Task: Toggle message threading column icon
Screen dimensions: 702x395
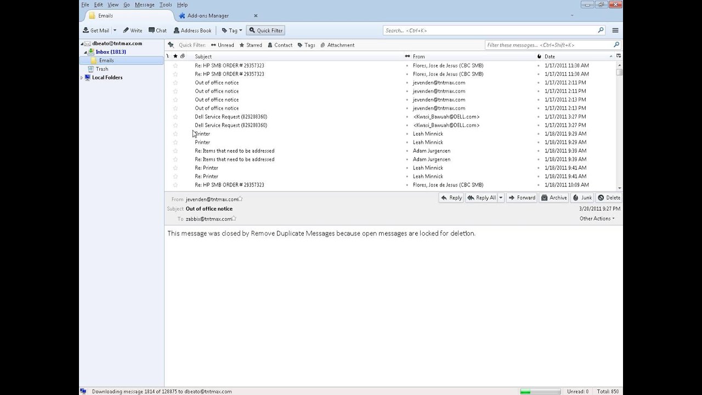Action: point(168,57)
